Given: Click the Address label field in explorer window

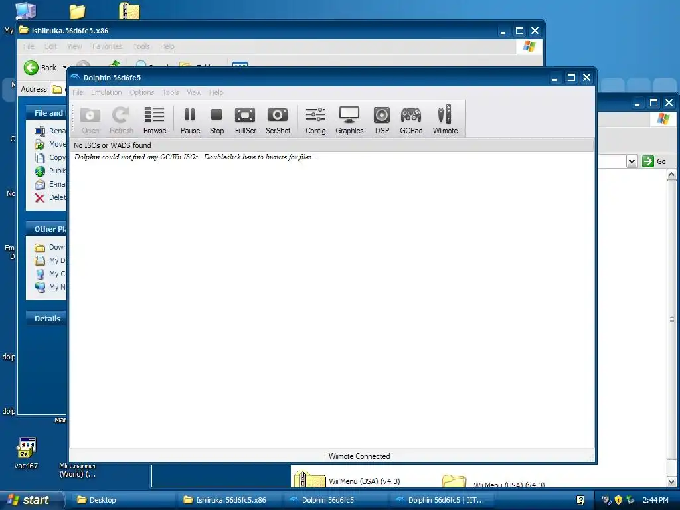Looking at the screenshot, I should [34, 89].
